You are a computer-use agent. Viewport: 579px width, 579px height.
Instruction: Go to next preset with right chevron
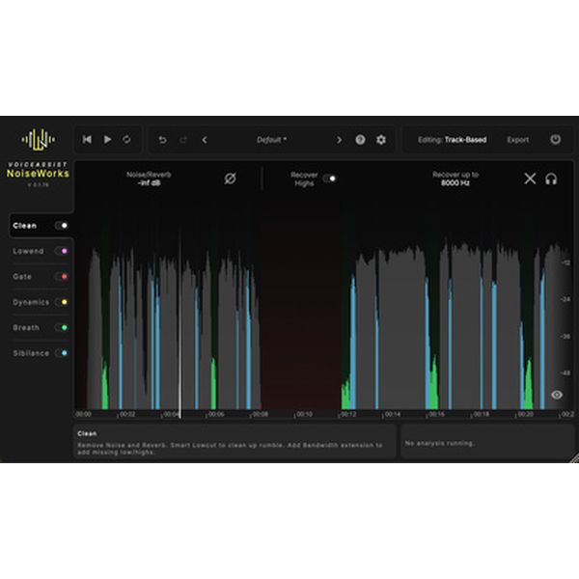pyautogui.click(x=339, y=140)
